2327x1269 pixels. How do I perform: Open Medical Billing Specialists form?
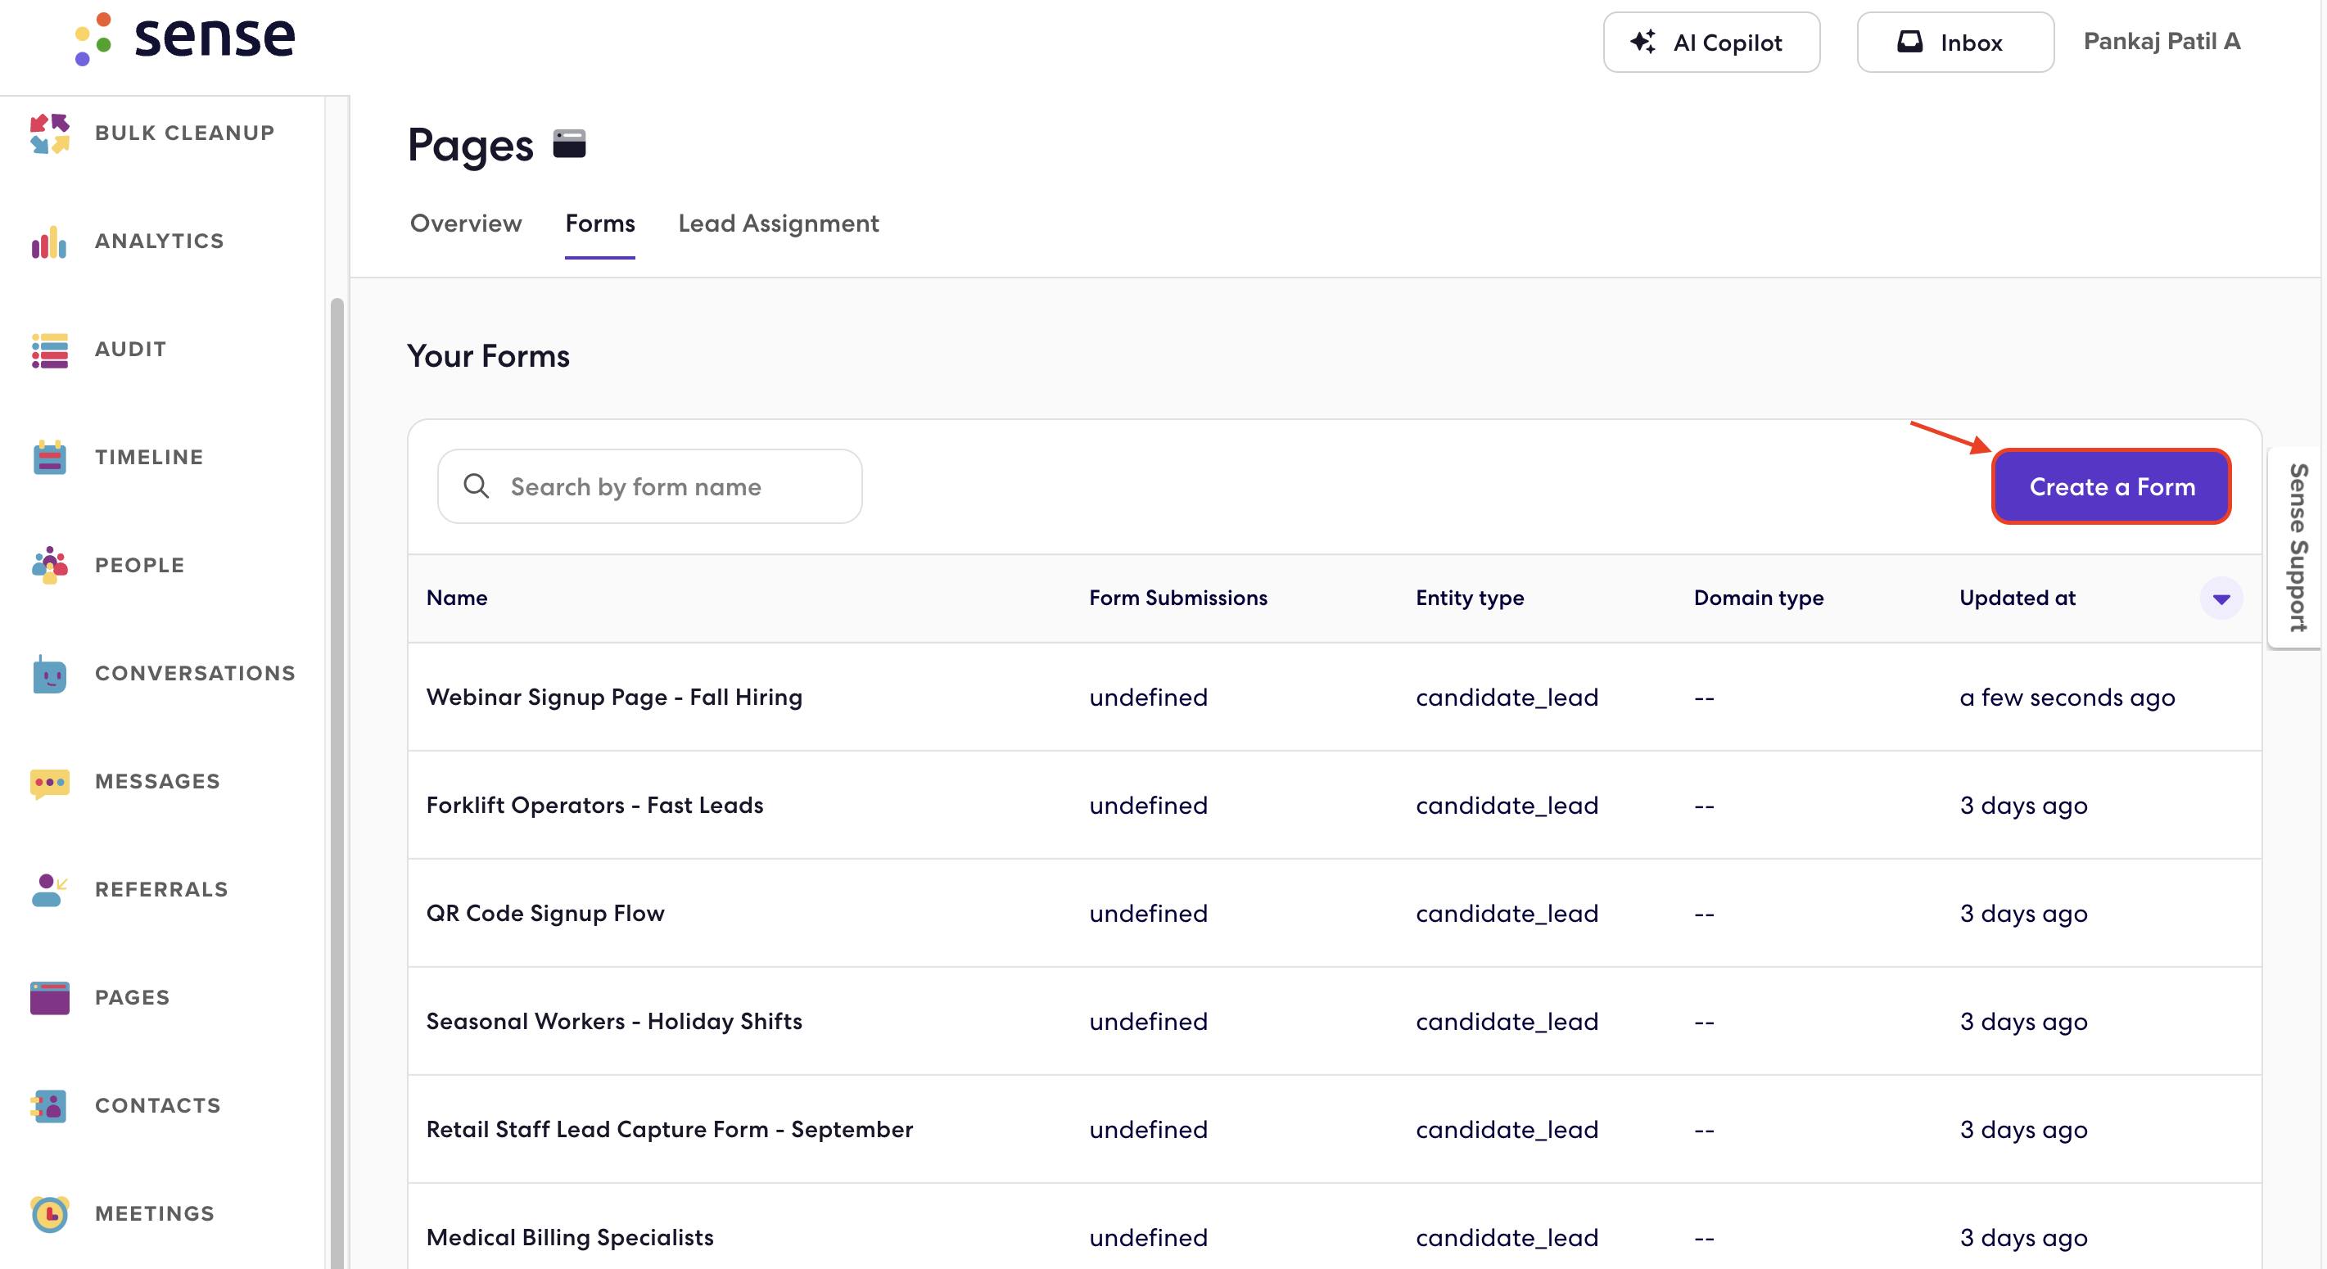coord(570,1237)
